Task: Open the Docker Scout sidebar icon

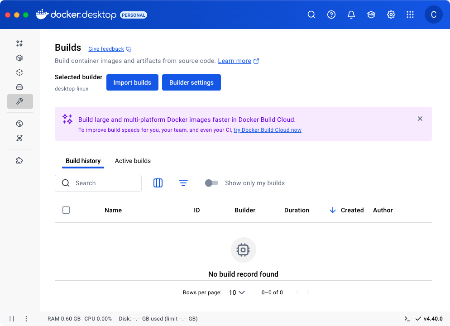Action: click(19, 138)
